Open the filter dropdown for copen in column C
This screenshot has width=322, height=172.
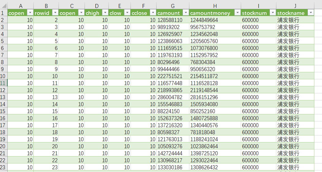[x=81, y=13]
